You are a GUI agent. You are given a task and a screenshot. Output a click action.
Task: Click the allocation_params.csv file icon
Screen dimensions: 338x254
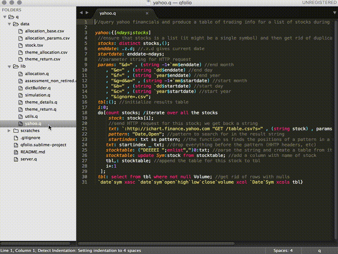[20, 38]
